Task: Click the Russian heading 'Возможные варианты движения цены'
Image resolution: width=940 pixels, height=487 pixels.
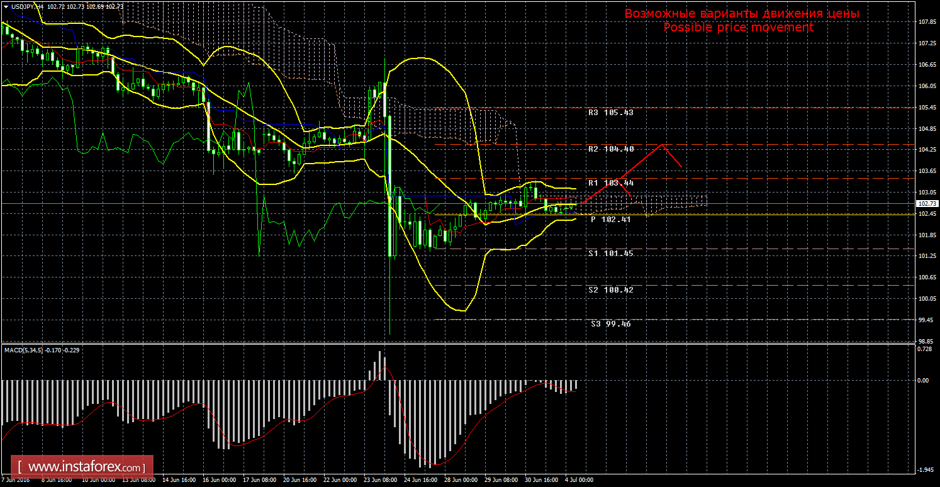Action: 741,14
